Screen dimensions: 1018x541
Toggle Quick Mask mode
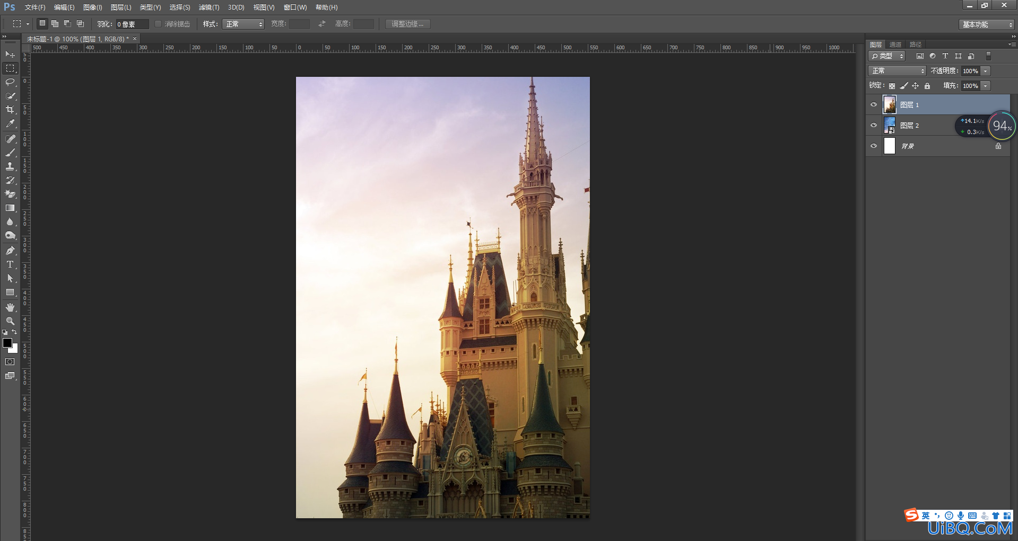[10, 362]
